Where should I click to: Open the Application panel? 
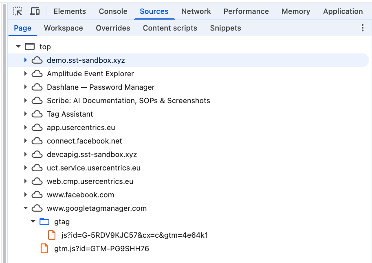coord(343,11)
